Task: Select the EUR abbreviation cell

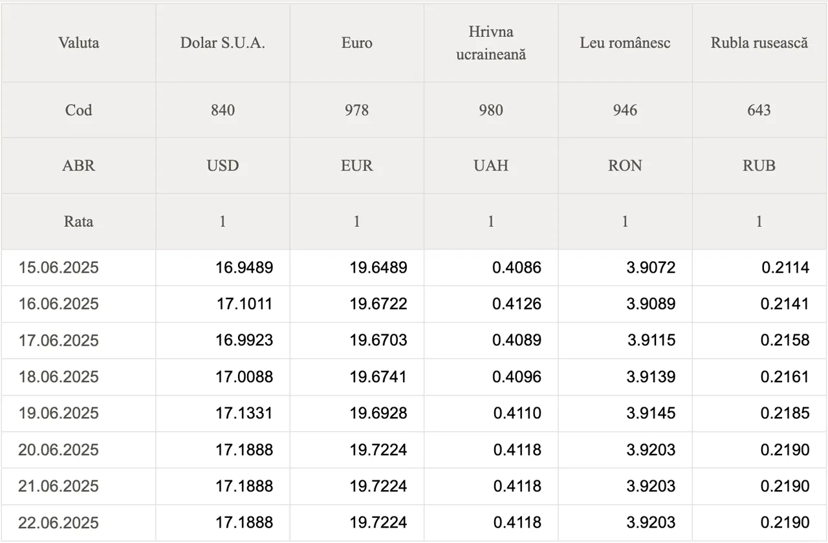Action: click(356, 165)
